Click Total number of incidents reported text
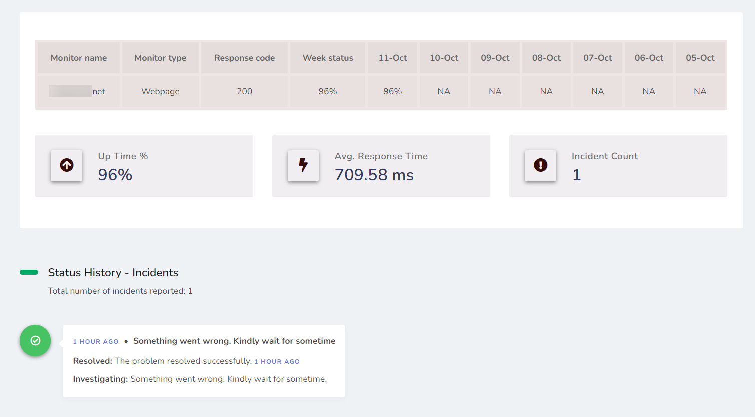 pyautogui.click(x=120, y=291)
